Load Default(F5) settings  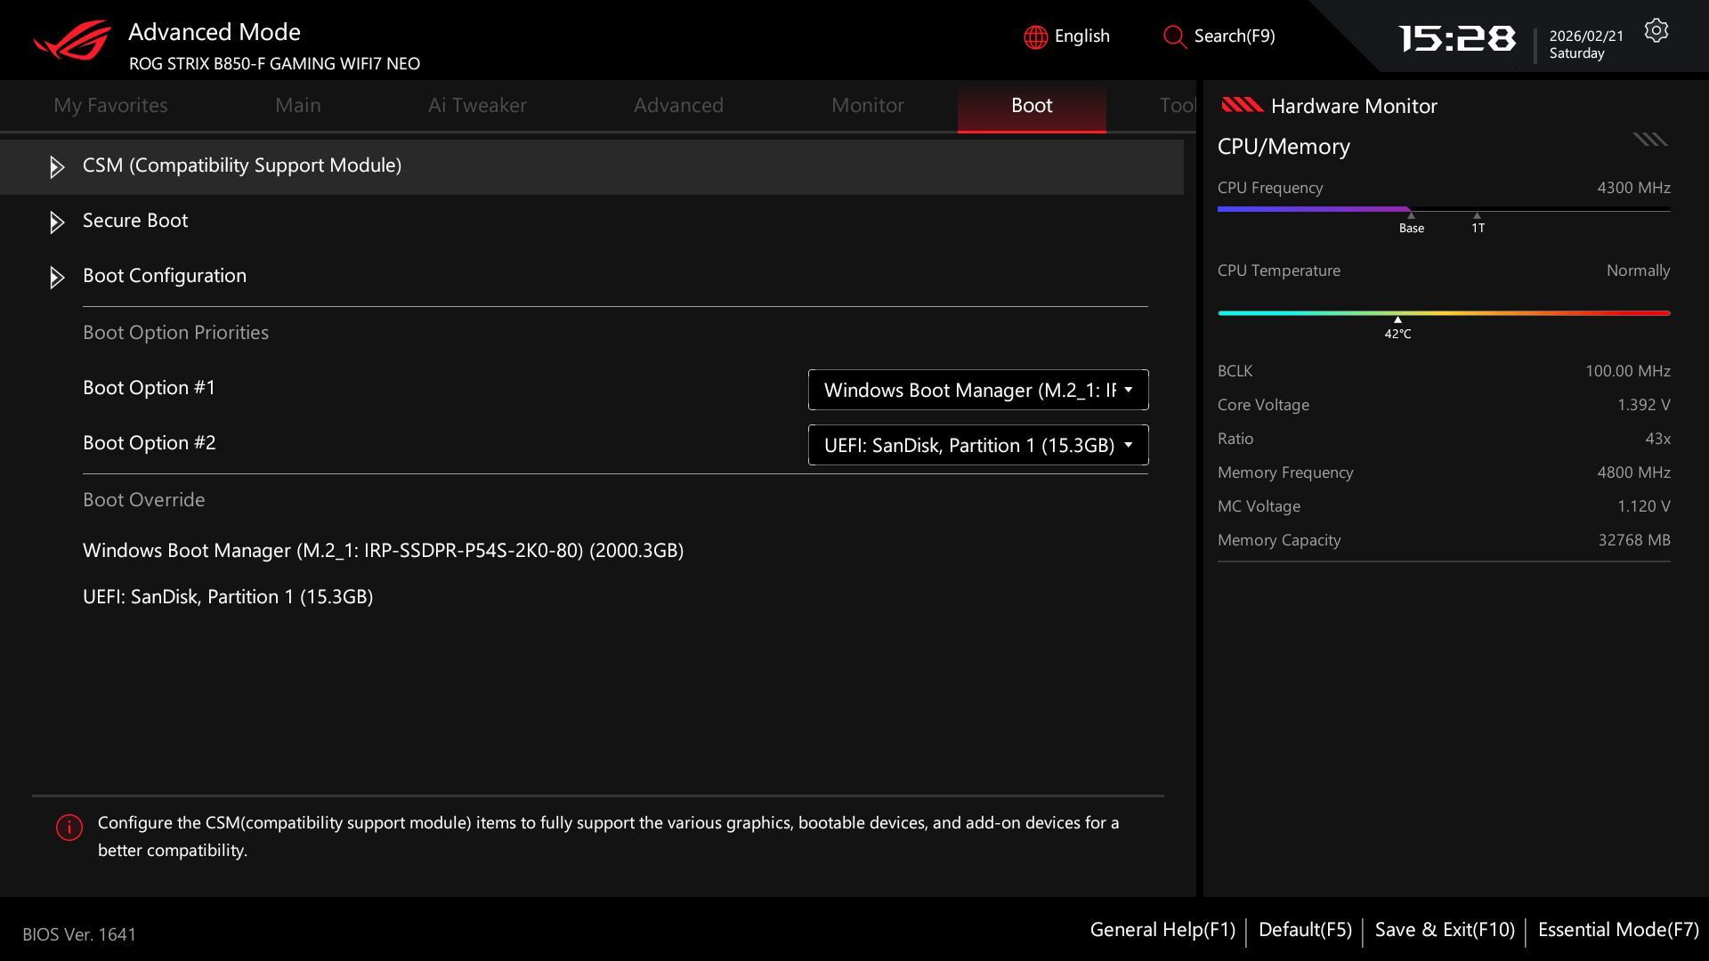pos(1305,930)
